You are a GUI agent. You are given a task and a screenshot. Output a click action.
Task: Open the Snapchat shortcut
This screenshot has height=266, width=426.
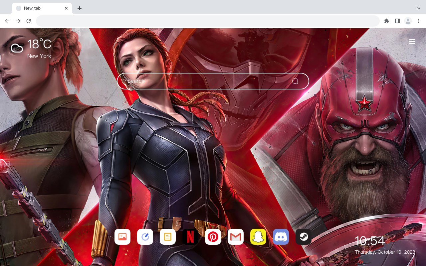(x=258, y=237)
